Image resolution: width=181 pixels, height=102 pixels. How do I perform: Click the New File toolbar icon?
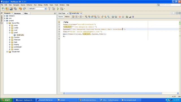[x=3, y=9]
